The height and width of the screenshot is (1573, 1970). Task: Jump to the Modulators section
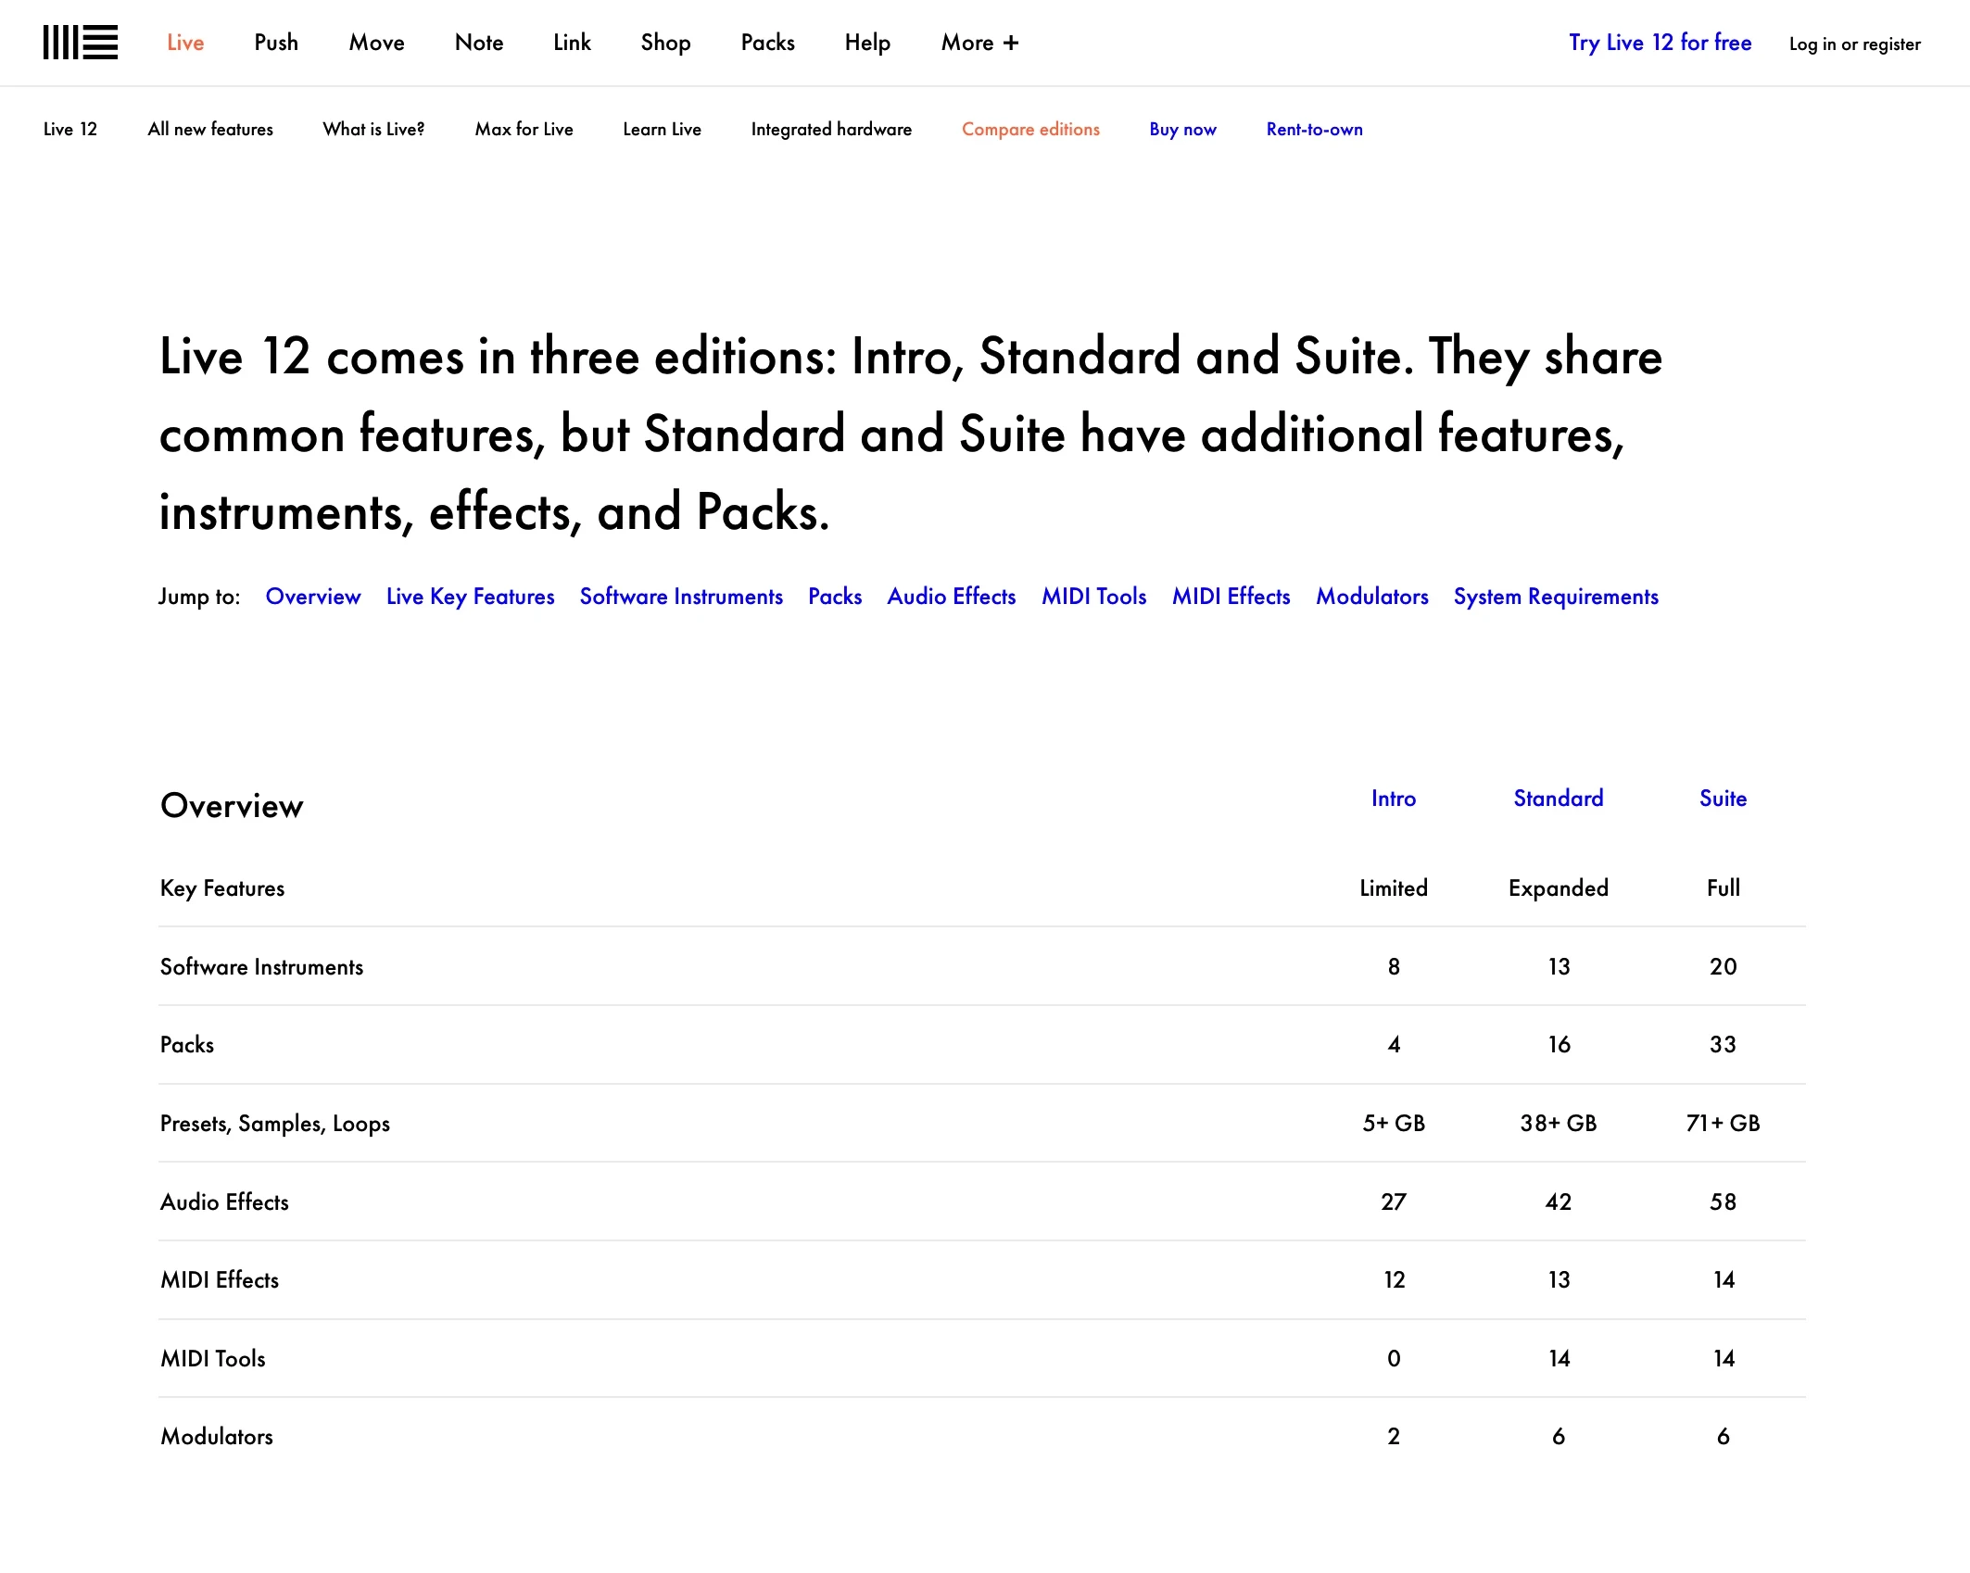tap(1371, 597)
